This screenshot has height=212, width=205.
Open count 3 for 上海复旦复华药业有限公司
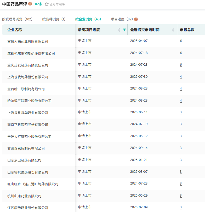pos(181,112)
